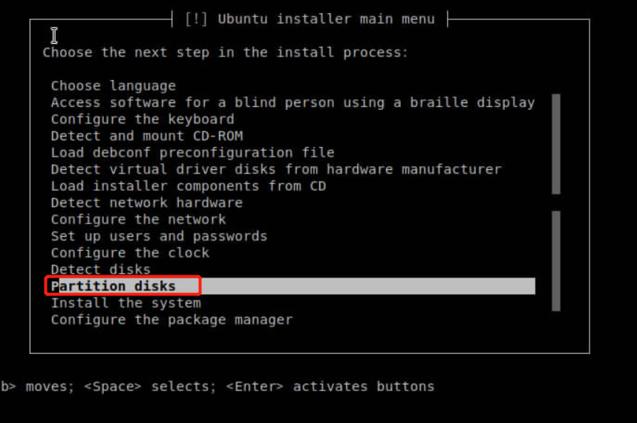Image resolution: width=637 pixels, height=423 pixels.
Task: Choose Configure the clock entry
Action: tap(130, 253)
